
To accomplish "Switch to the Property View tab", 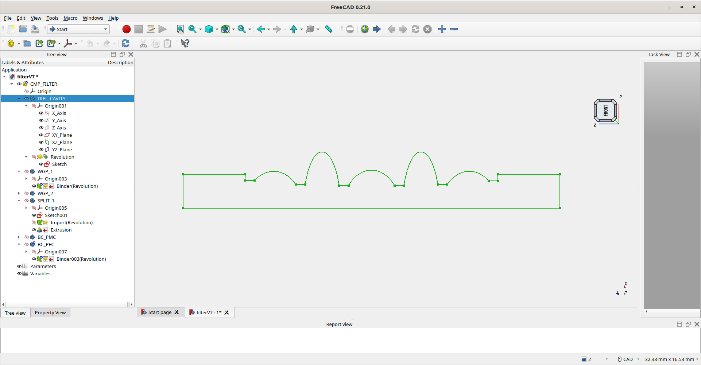I will click(50, 312).
